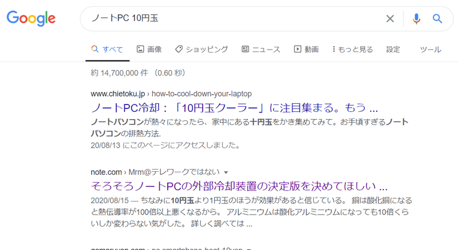Open the ツール options
Viewport: 458px width, 250px height.
[x=431, y=49]
